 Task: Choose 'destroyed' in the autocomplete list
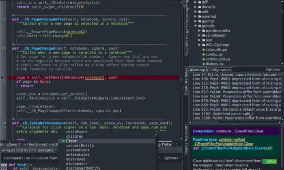(75, 159)
